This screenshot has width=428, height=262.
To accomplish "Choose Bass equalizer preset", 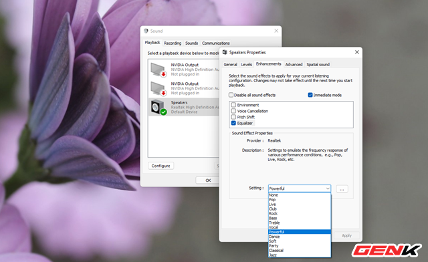I will click(300, 218).
